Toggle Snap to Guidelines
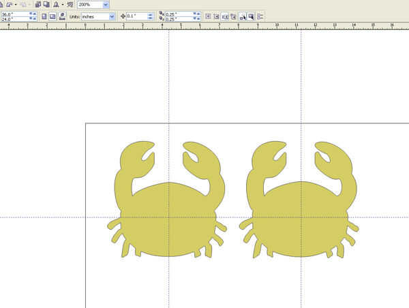This screenshot has width=409, height=308. tap(216, 16)
